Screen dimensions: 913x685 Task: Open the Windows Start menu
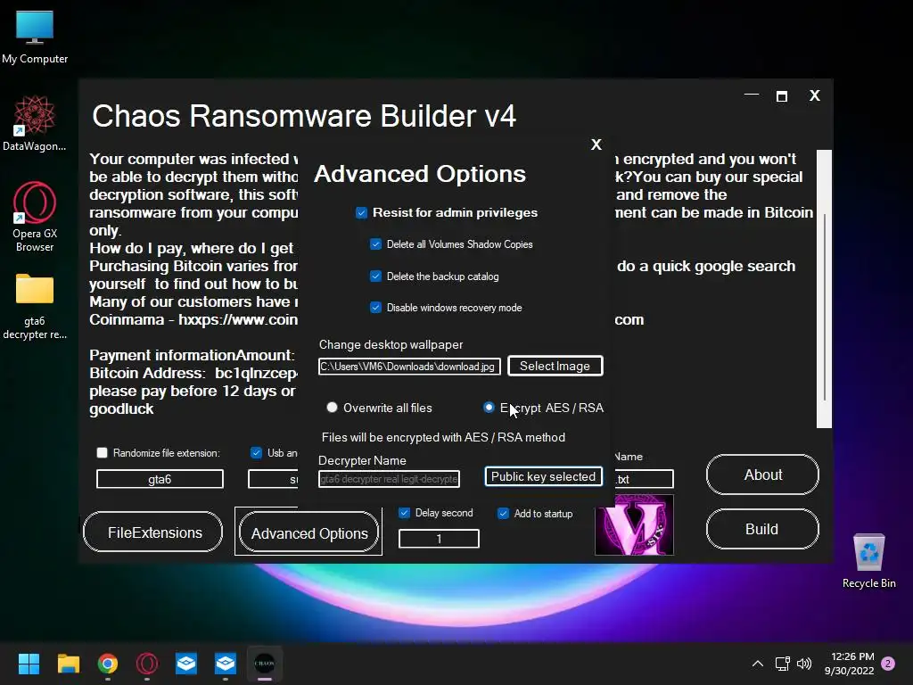tap(29, 664)
